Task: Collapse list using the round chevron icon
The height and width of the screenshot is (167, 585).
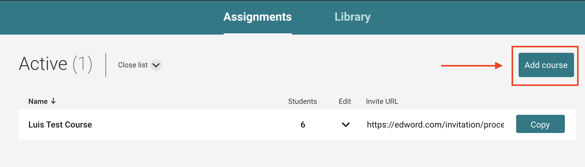Action: tap(156, 65)
